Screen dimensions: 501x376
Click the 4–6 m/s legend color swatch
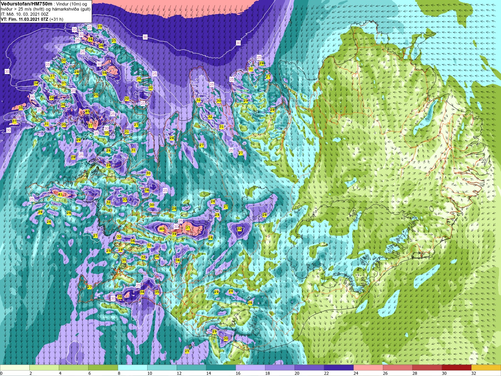click(x=74, y=368)
